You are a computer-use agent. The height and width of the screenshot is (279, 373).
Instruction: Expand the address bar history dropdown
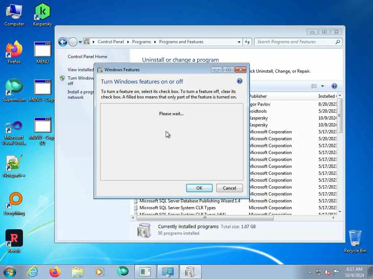coord(239,42)
